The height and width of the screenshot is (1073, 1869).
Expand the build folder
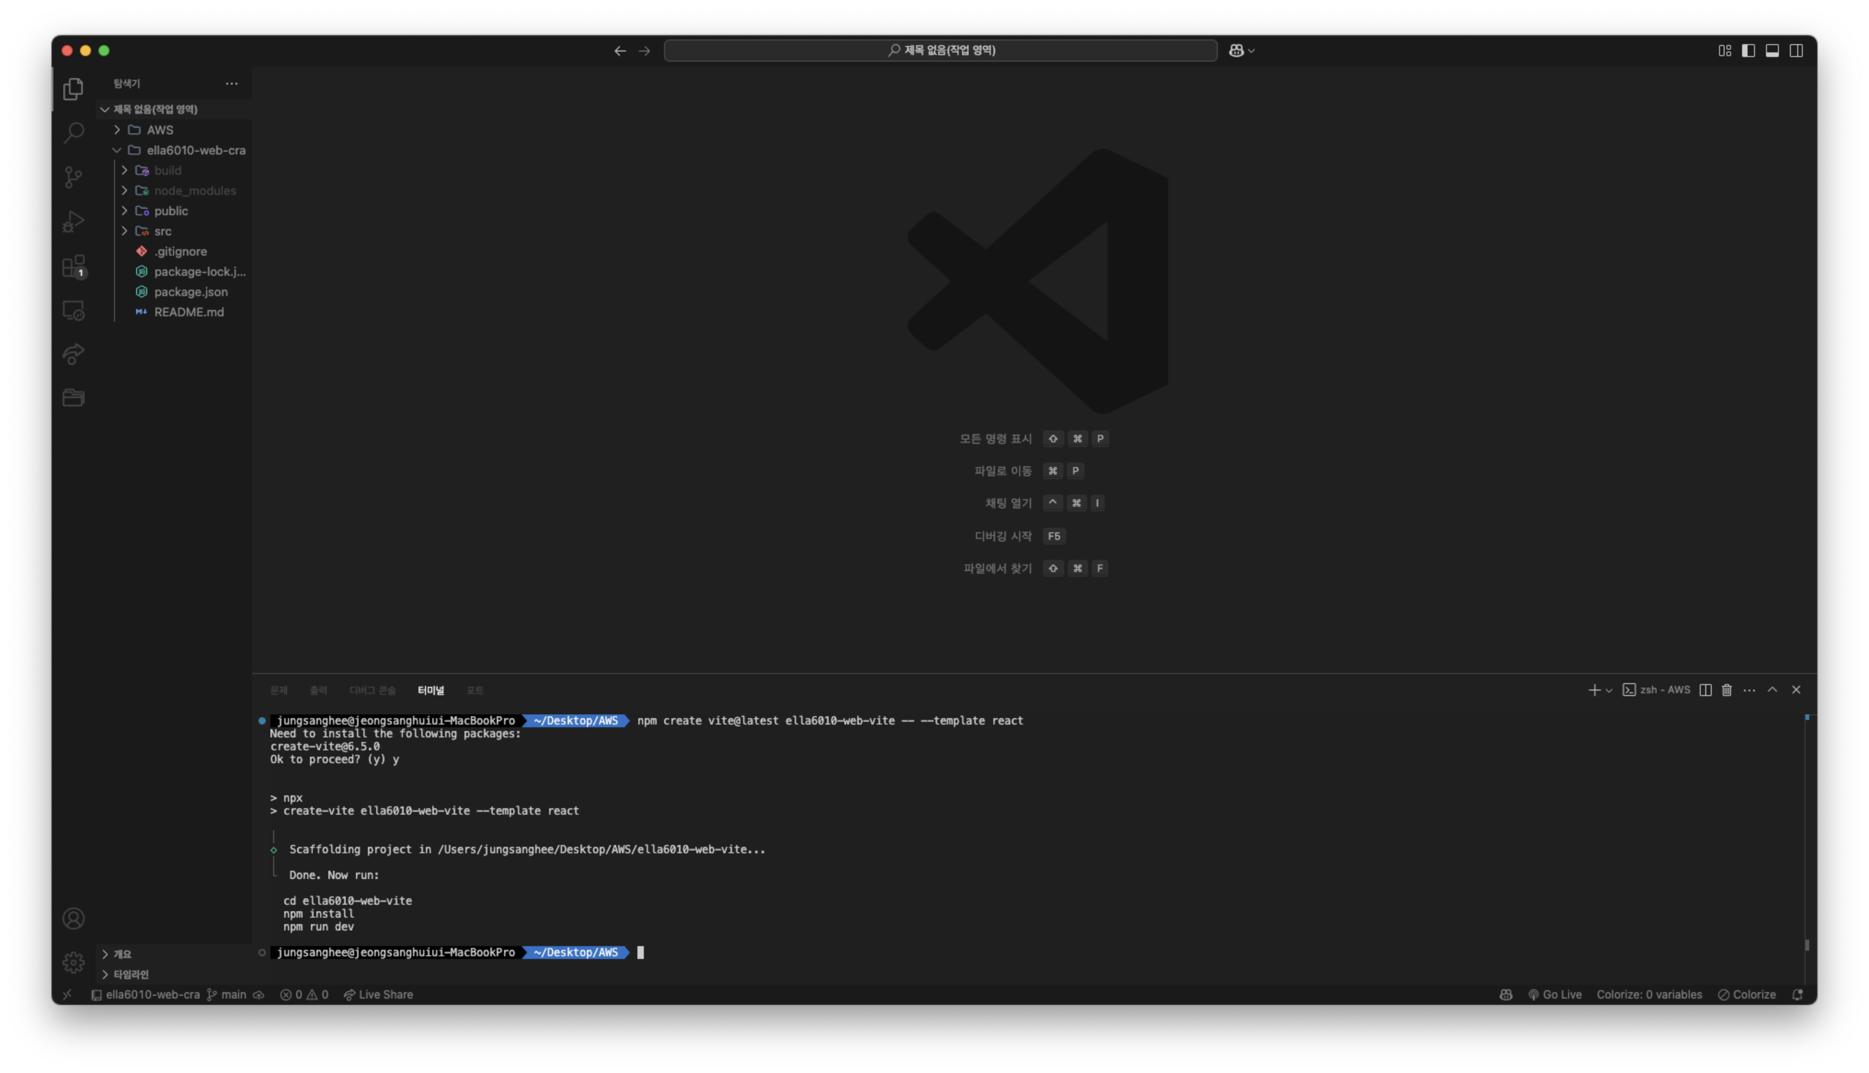(174, 170)
